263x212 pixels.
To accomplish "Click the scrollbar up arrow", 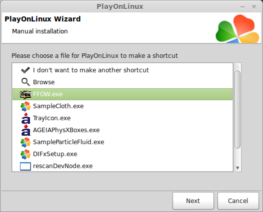I will [x=237, y=67].
